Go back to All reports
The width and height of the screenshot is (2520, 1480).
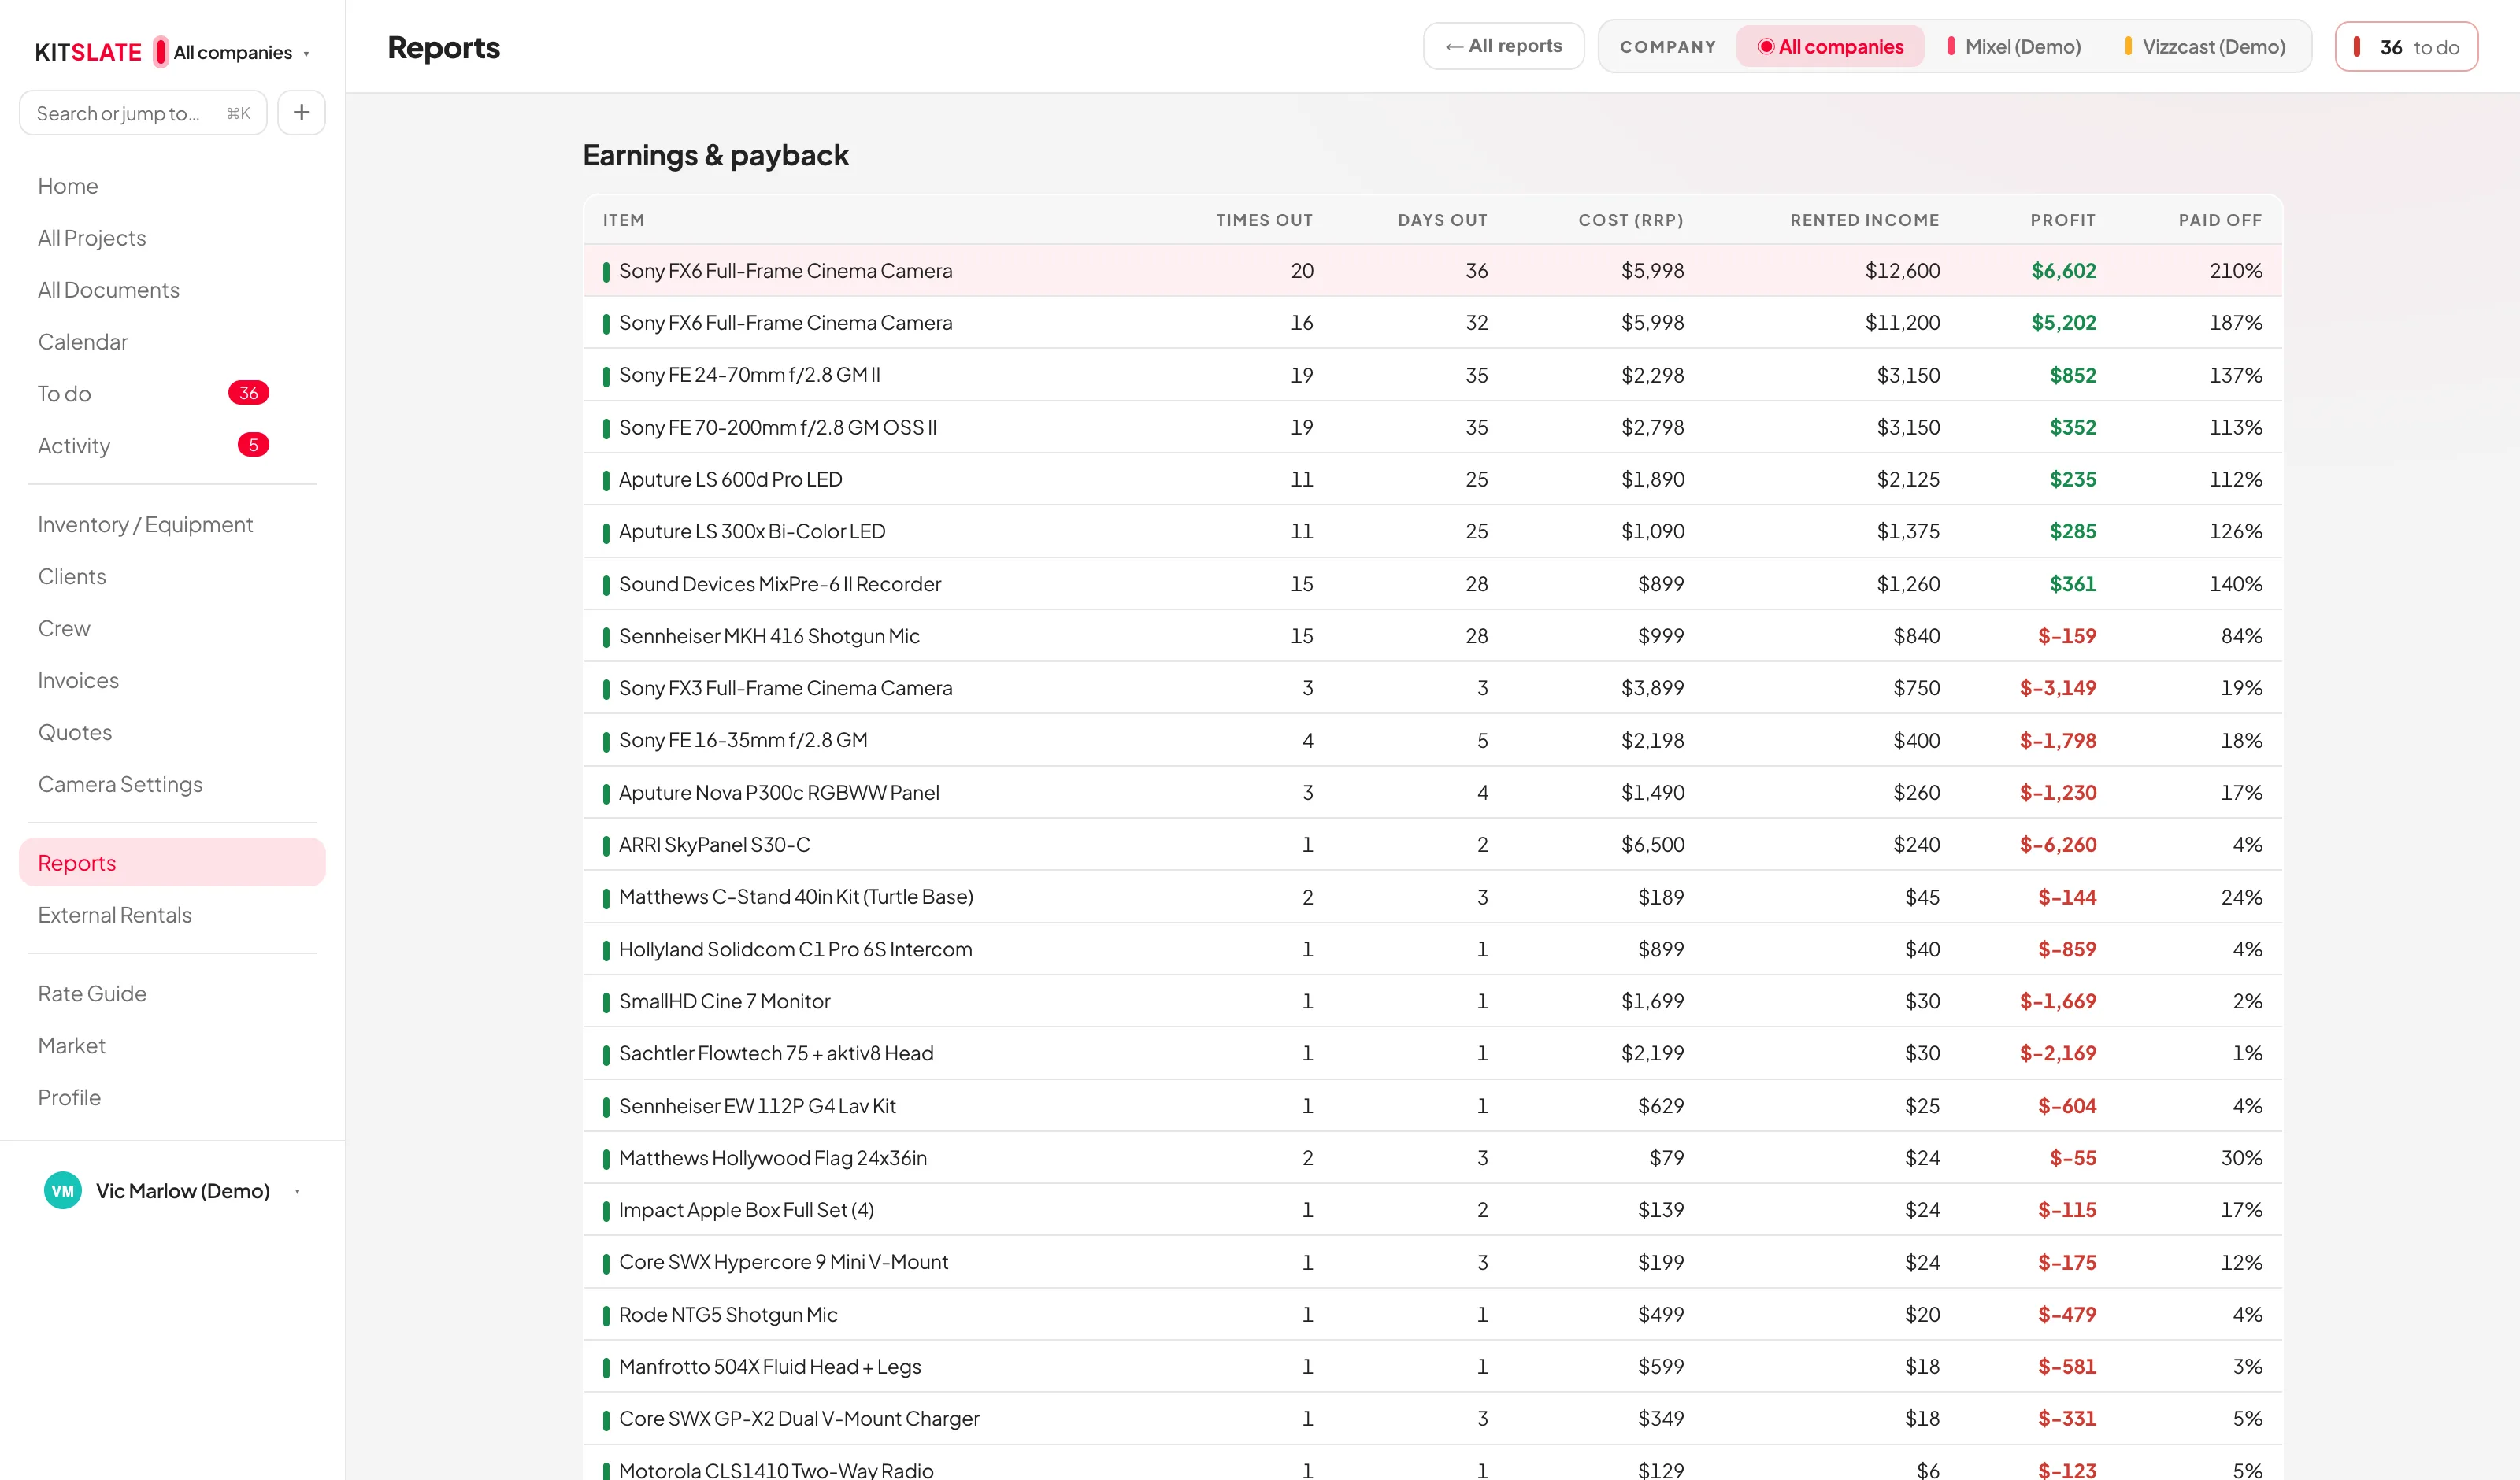1503,46
